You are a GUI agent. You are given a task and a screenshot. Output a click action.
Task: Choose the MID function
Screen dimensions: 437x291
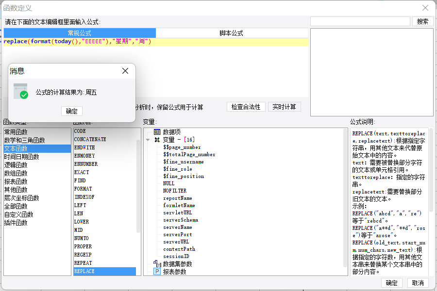pos(105,230)
